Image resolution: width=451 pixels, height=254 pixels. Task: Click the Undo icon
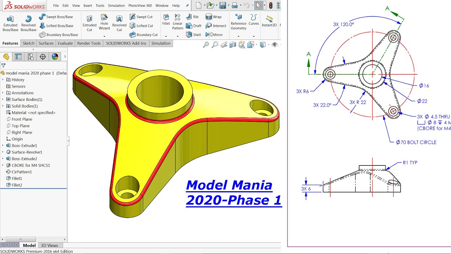[x=247, y=5]
